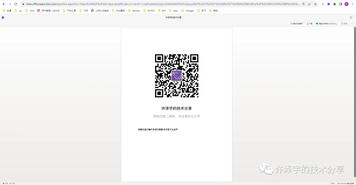This screenshot has width=356, height=185.
Task: Open Chrome's three-dot menu
Action: [x=353, y=4]
